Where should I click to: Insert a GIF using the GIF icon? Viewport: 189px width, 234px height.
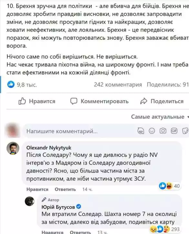coord(174,131)
